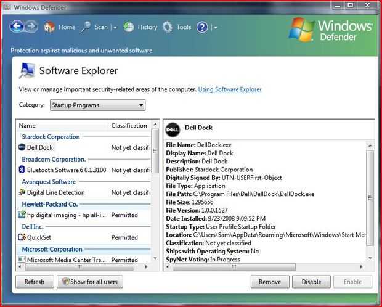This screenshot has height=307, width=382.
Task: Open the Category Startup Programs dropdown
Action: tap(97, 105)
